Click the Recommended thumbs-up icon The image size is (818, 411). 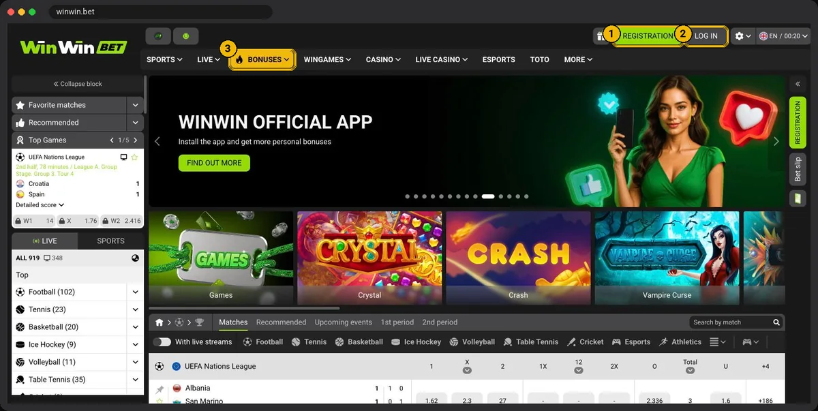[x=19, y=123]
